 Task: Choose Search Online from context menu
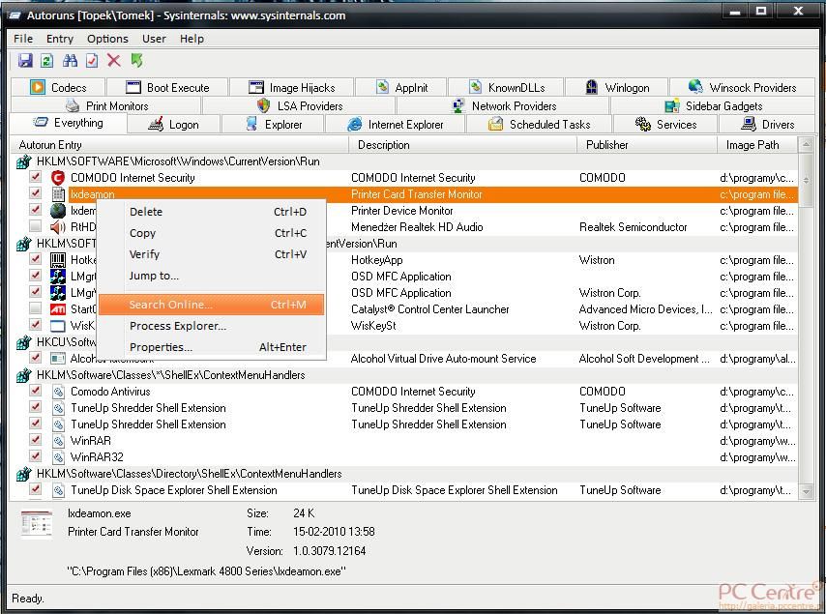click(171, 305)
